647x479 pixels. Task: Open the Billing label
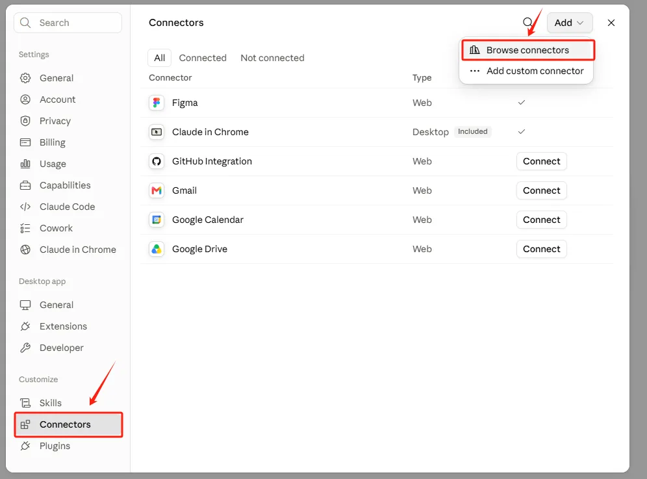53,142
